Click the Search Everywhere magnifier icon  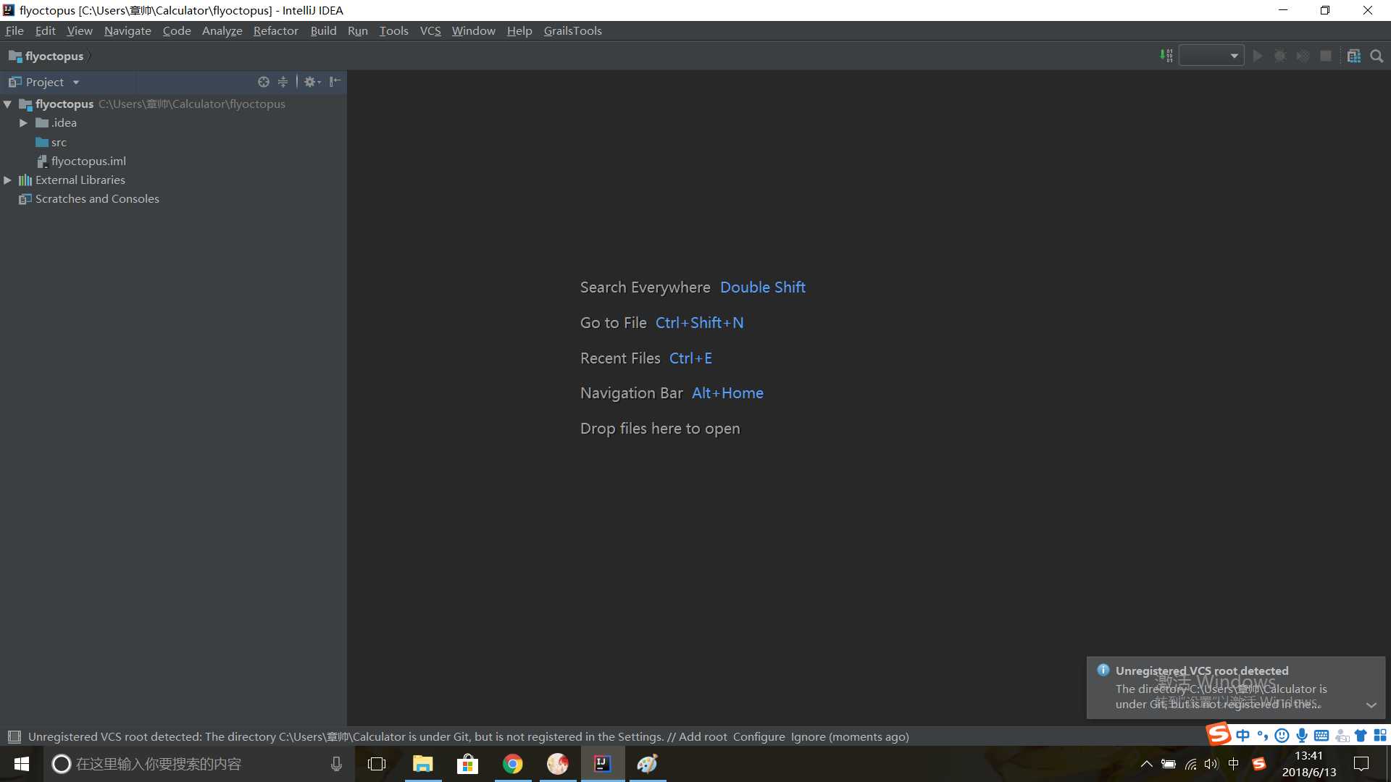1377,56
